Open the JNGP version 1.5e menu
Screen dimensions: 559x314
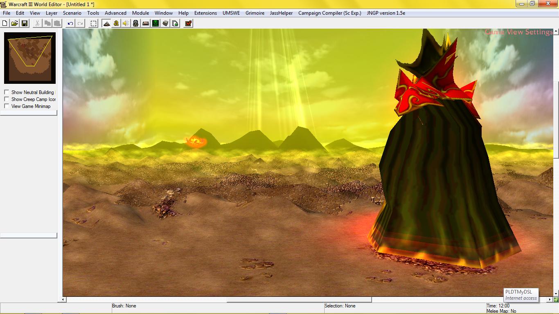(x=386, y=13)
